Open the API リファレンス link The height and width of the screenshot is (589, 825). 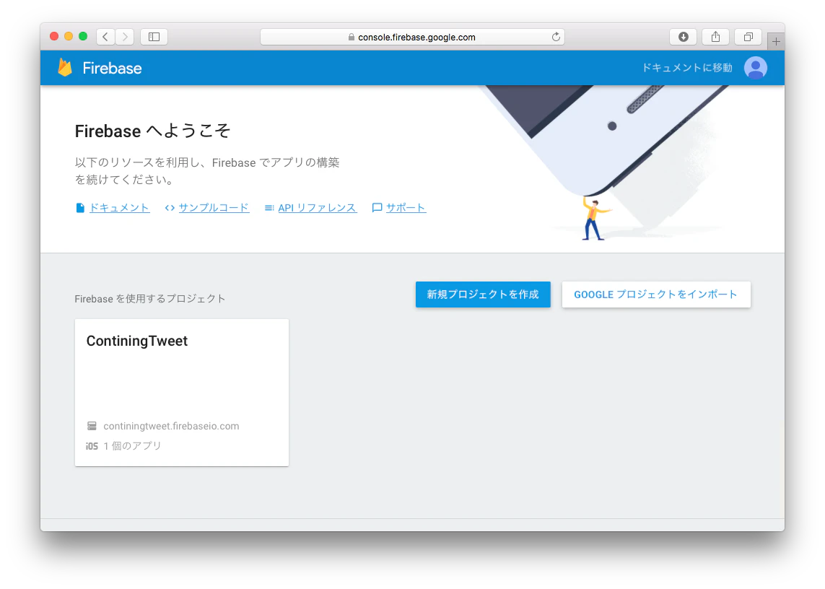(318, 208)
